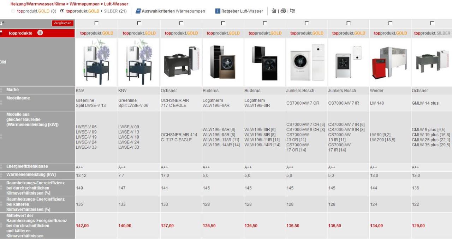Viewport: 452px width, 239px height.
Task: Click the colder-climate efficiency value 124
Action: click(x=374, y=204)
